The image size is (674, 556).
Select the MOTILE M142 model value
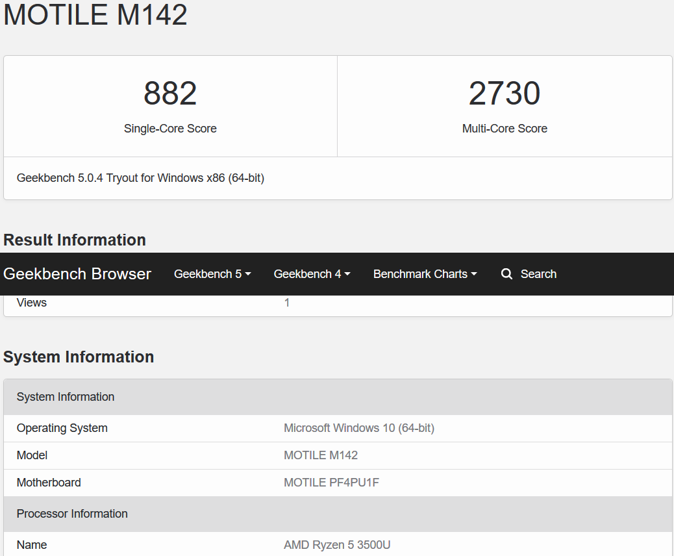(x=321, y=455)
